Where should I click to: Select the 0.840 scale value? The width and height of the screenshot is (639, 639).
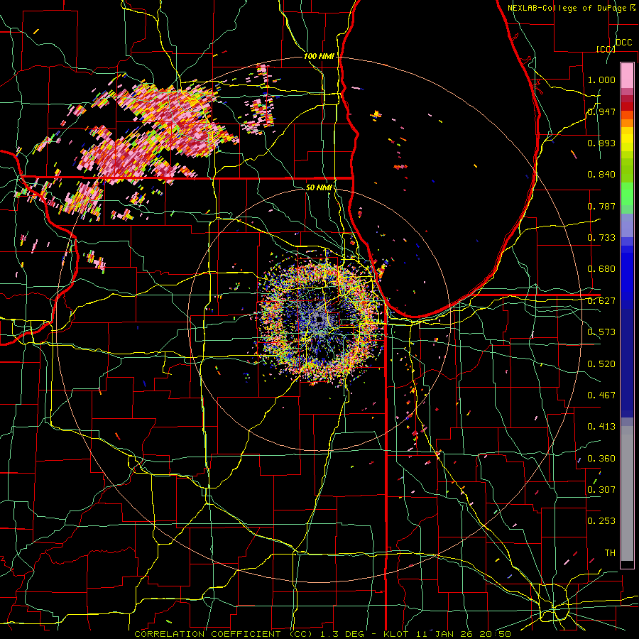[601, 175]
